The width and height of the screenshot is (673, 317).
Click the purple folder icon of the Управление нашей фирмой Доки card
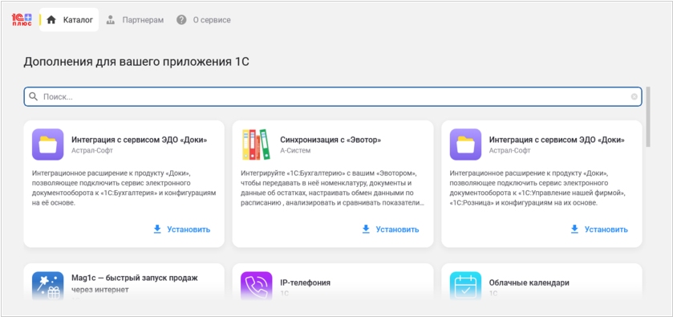point(465,144)
